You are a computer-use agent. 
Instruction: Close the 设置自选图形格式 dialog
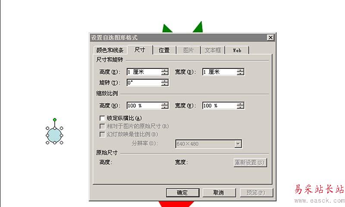coord(270,37)
